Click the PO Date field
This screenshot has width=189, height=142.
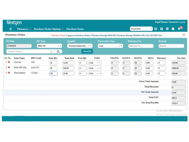[19, 46]
